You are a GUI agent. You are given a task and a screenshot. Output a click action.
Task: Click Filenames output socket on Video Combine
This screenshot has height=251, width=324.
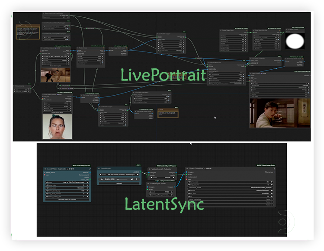click(274, 172)
